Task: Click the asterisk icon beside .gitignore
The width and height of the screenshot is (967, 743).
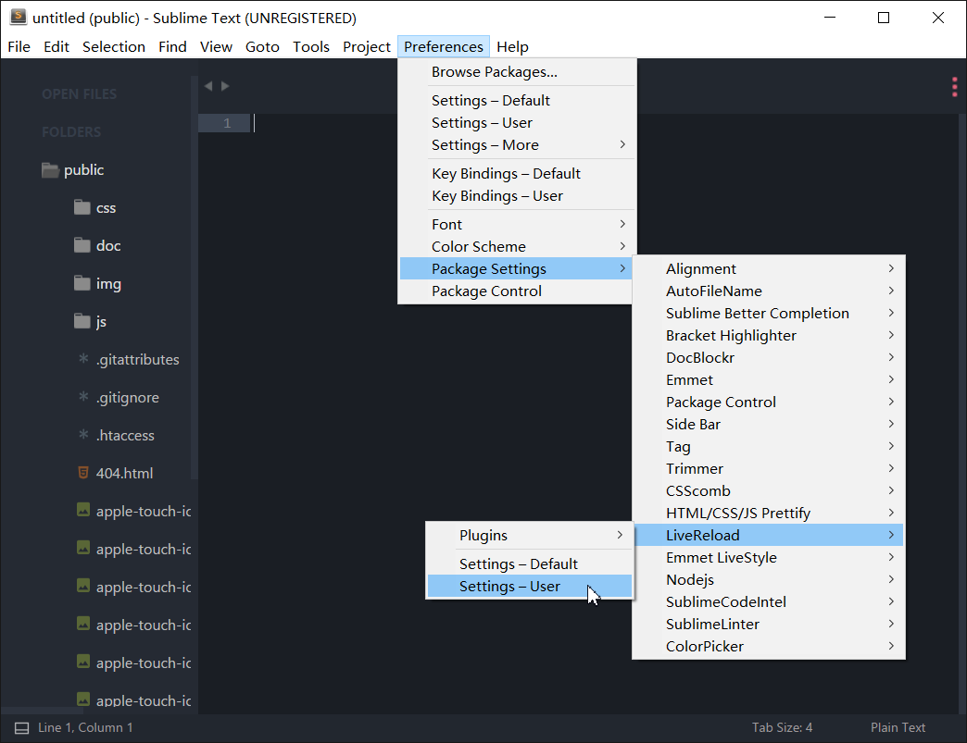Action: point(83,397)
